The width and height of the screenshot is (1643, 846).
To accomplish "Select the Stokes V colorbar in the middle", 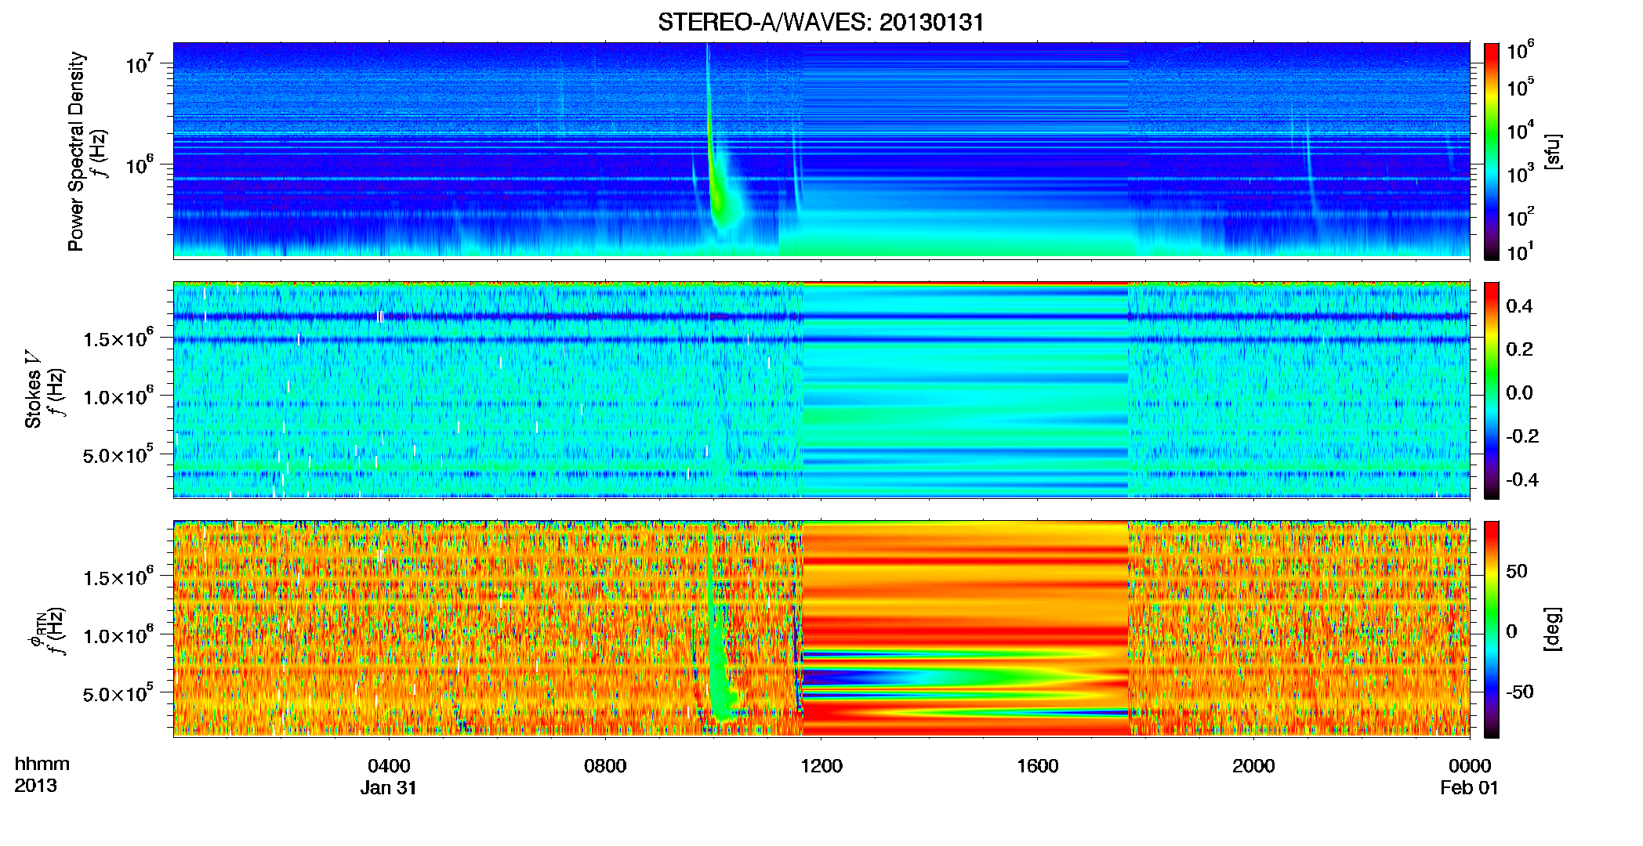I will pos(1491,390).
